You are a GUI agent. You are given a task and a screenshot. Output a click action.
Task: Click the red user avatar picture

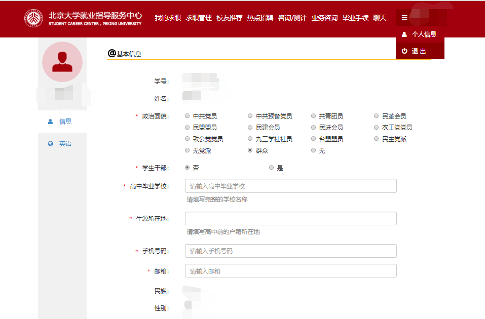pyautogui.click(x=62, y=62)
